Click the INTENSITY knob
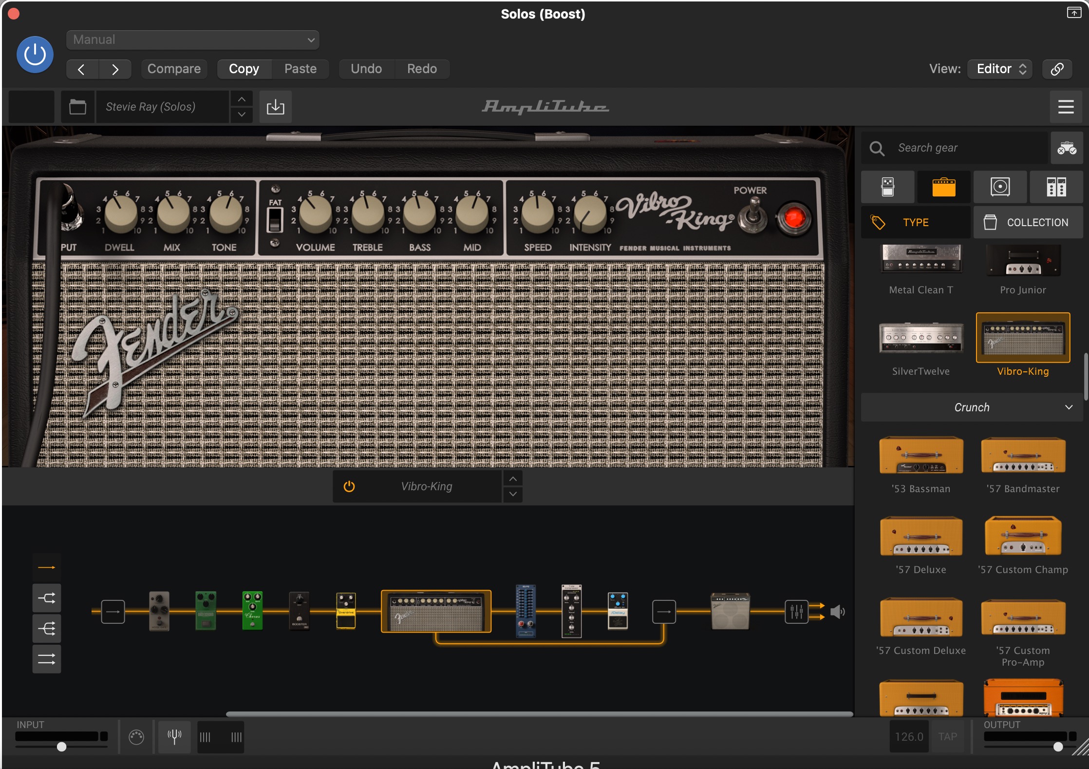Viewport: 1089px width, 769px height. click(x=590, y=213)
